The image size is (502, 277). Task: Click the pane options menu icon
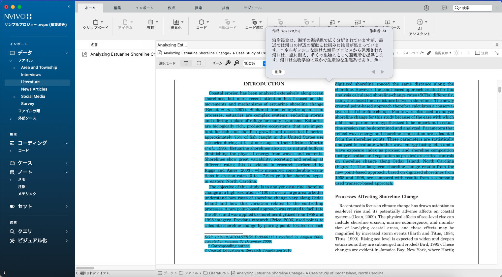pos(497,45)
